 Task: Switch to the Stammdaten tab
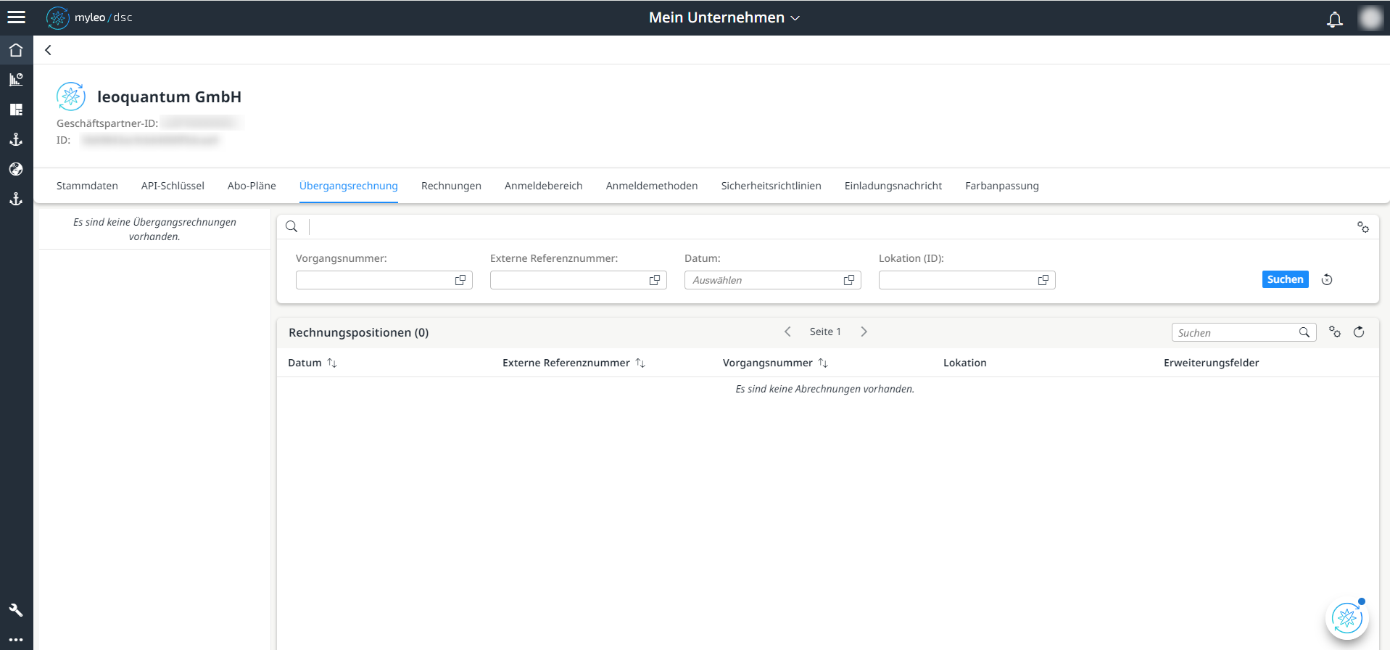pyautogui.click(x=87, y=186)
